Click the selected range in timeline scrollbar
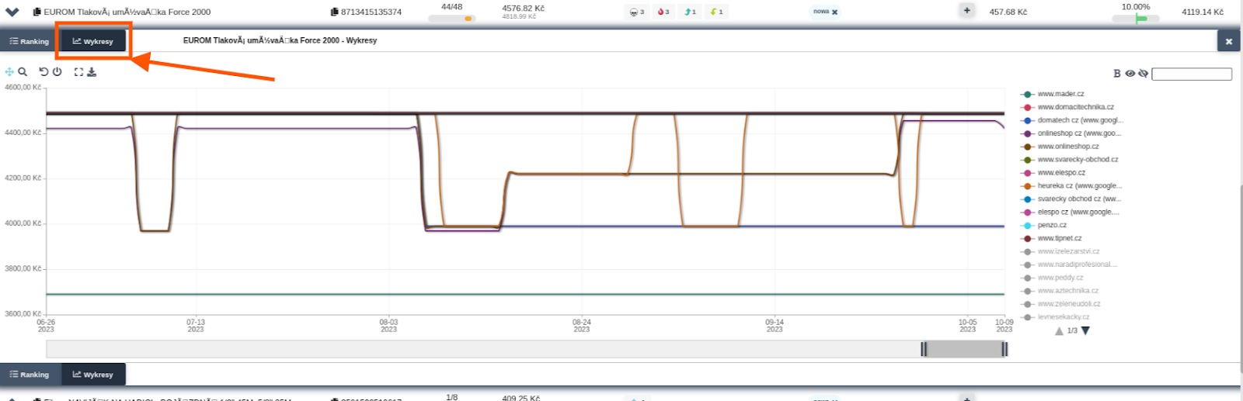This screenshot has height=401, width=1243. (x=964, y=350)
